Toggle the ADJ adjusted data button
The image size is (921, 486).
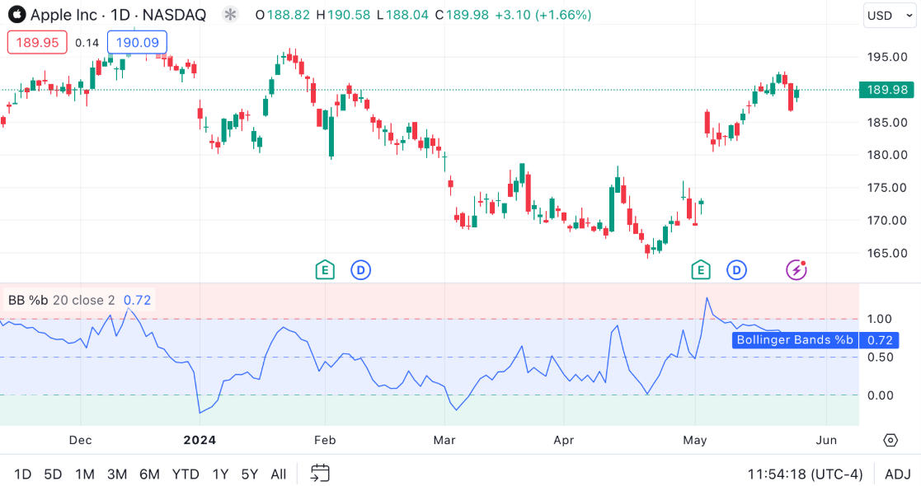[x=898, y=474]
